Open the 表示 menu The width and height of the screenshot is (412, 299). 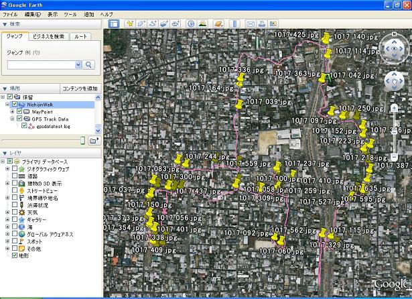[x=52, y=15]
